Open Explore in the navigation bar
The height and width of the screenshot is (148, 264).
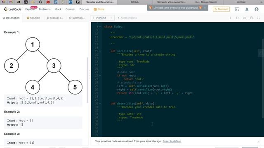coord(30,9)
